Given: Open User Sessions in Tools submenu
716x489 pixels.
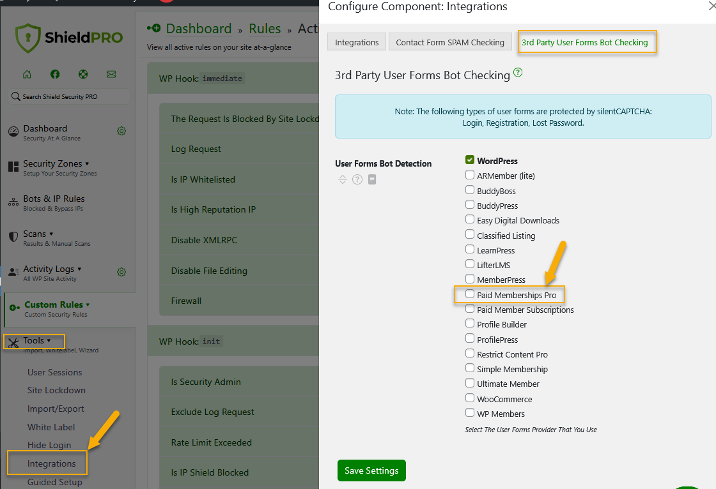Looking at the screenshot, I should [55, 372].
